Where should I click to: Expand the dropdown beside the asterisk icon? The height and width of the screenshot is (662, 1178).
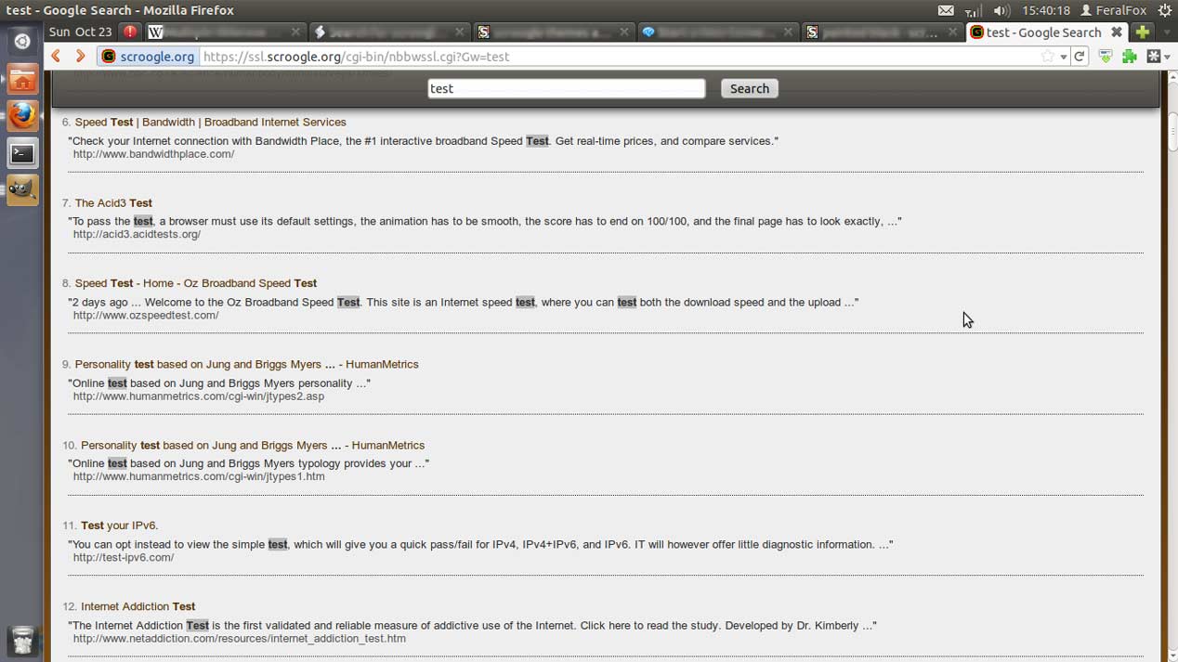[1168, 58]
